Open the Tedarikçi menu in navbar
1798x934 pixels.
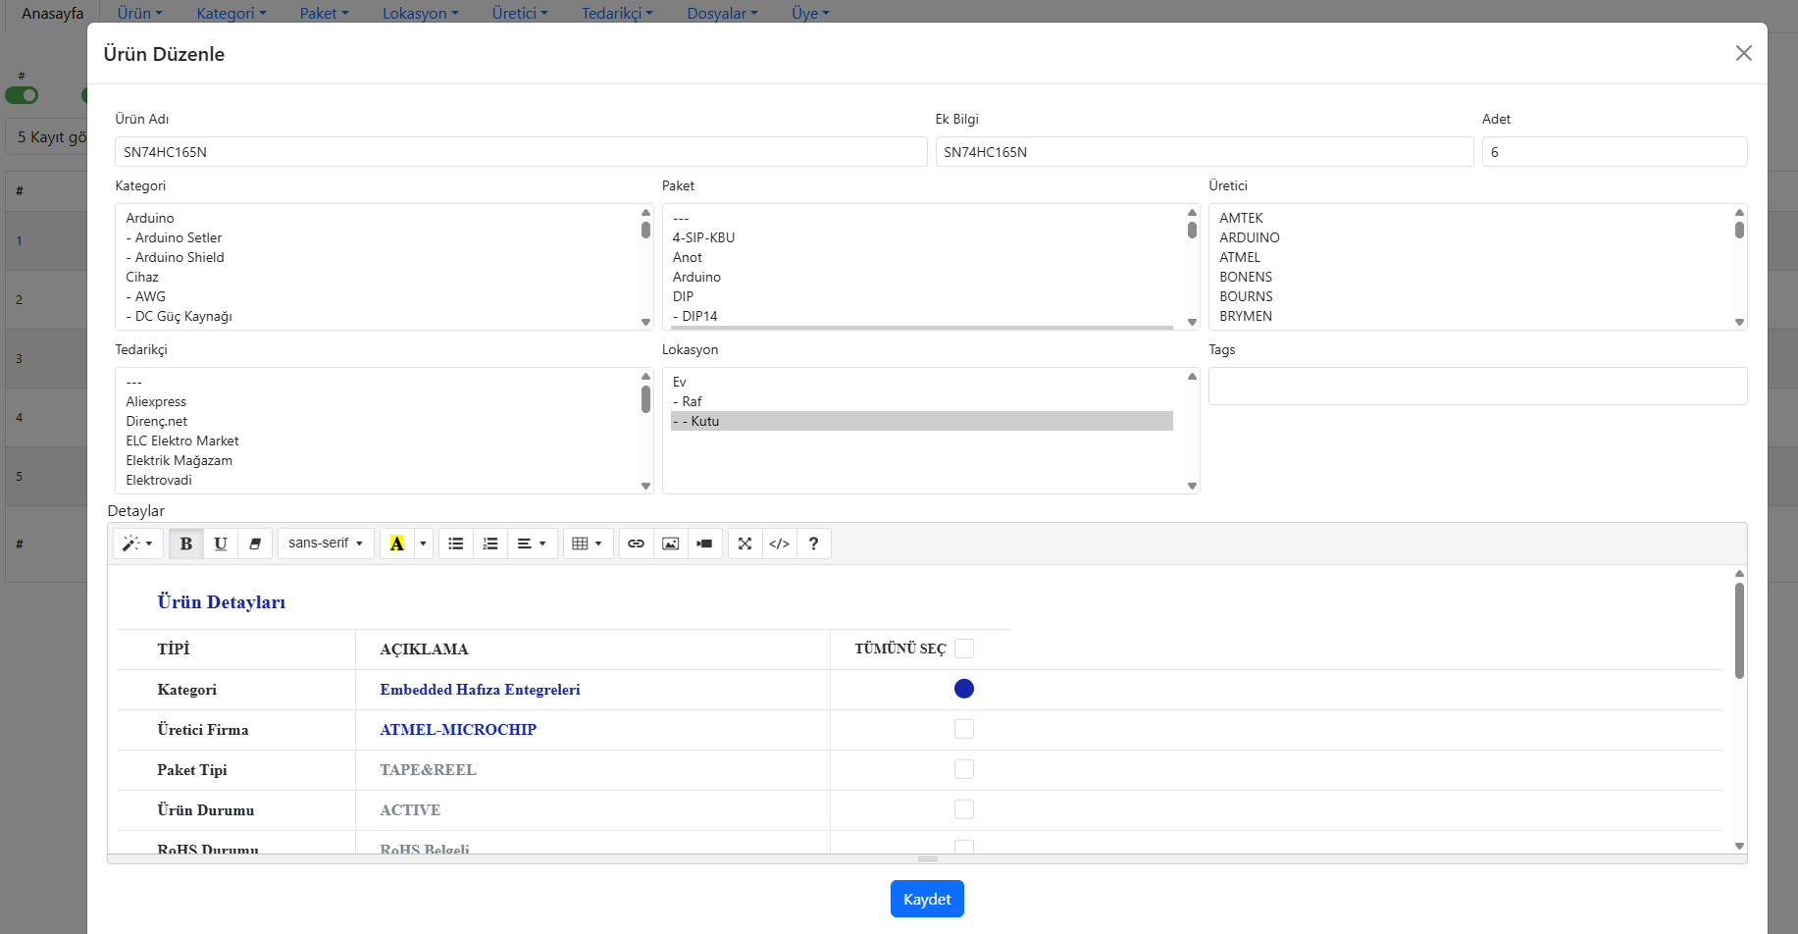point(617,13)
